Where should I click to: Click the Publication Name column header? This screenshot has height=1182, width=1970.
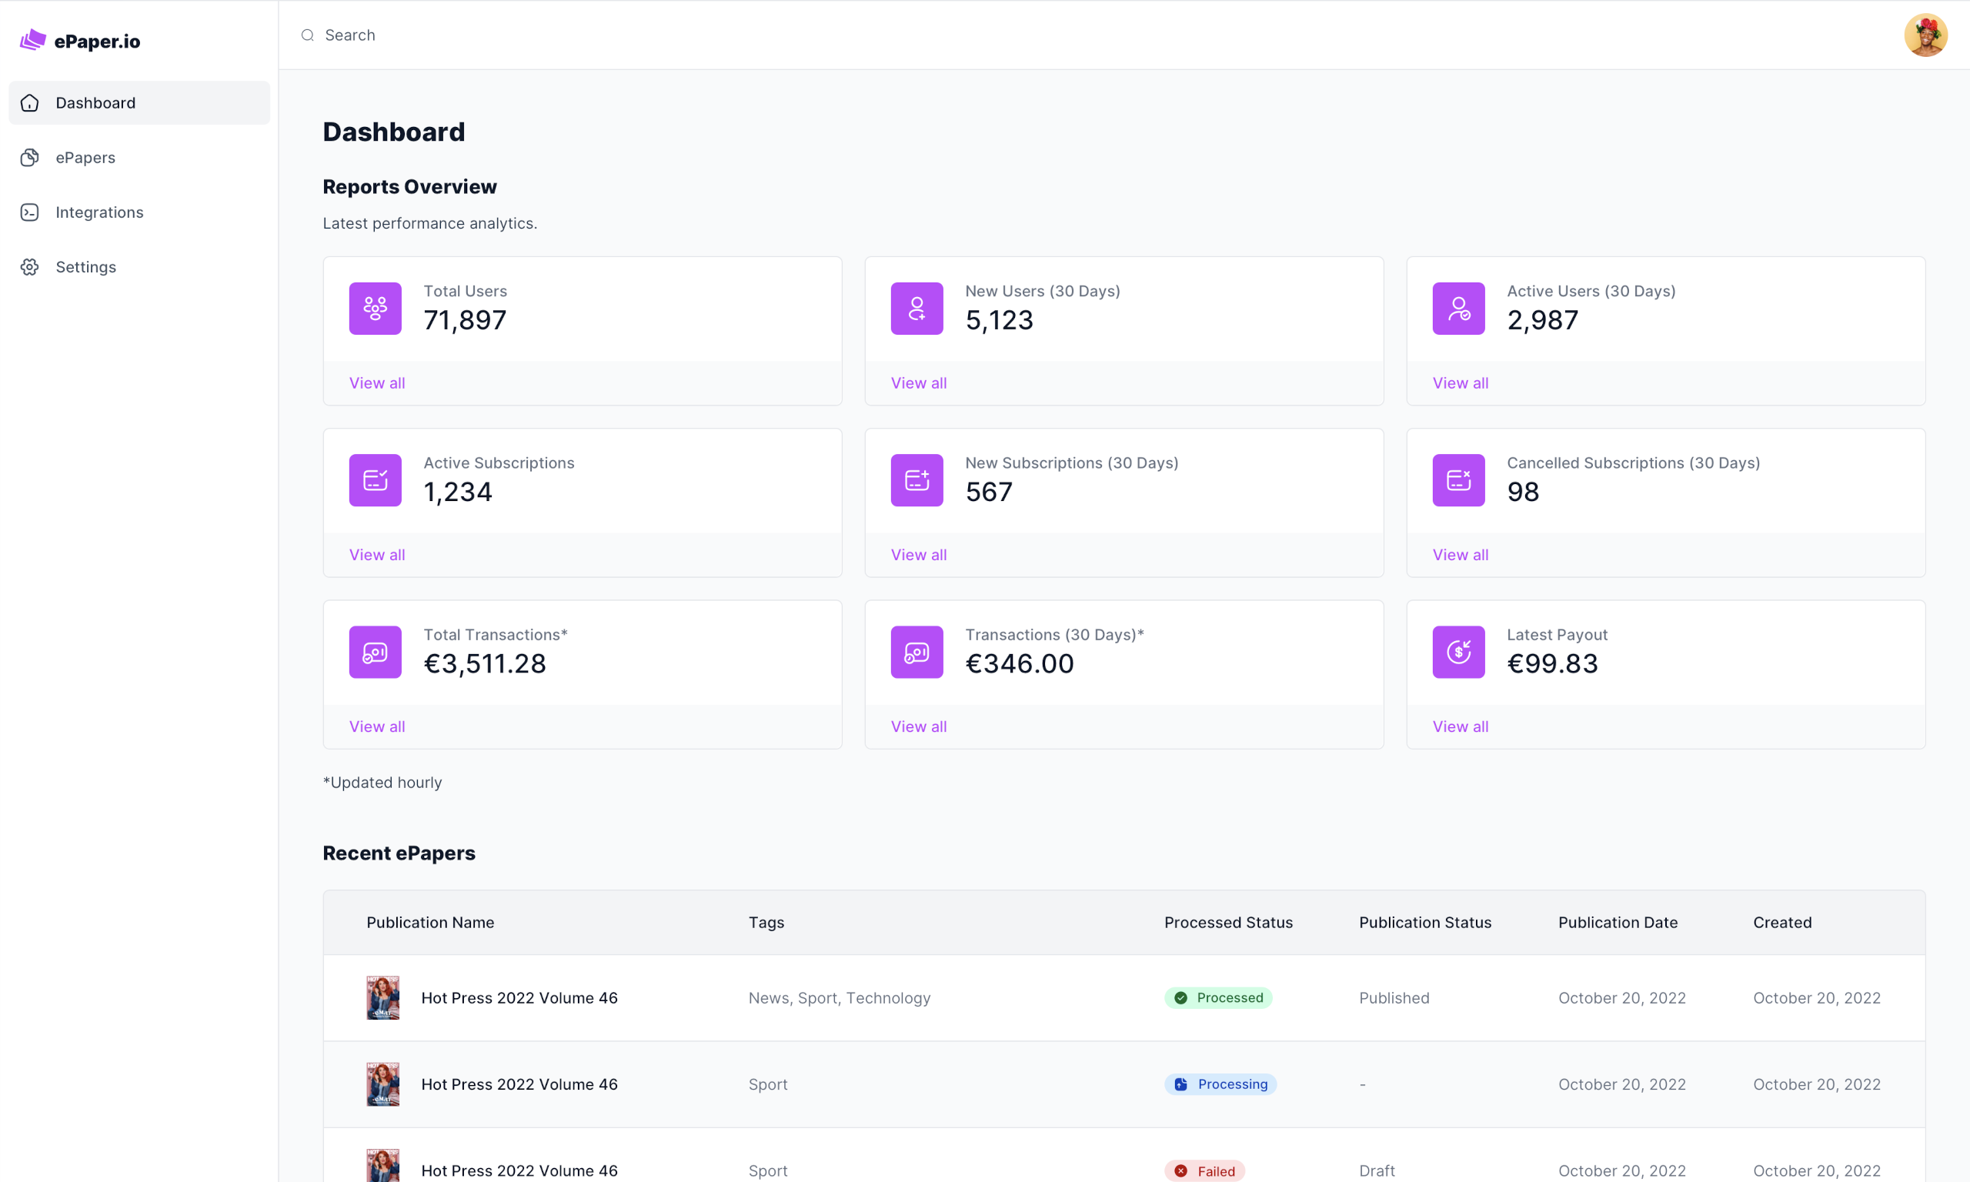click(430, 923)
